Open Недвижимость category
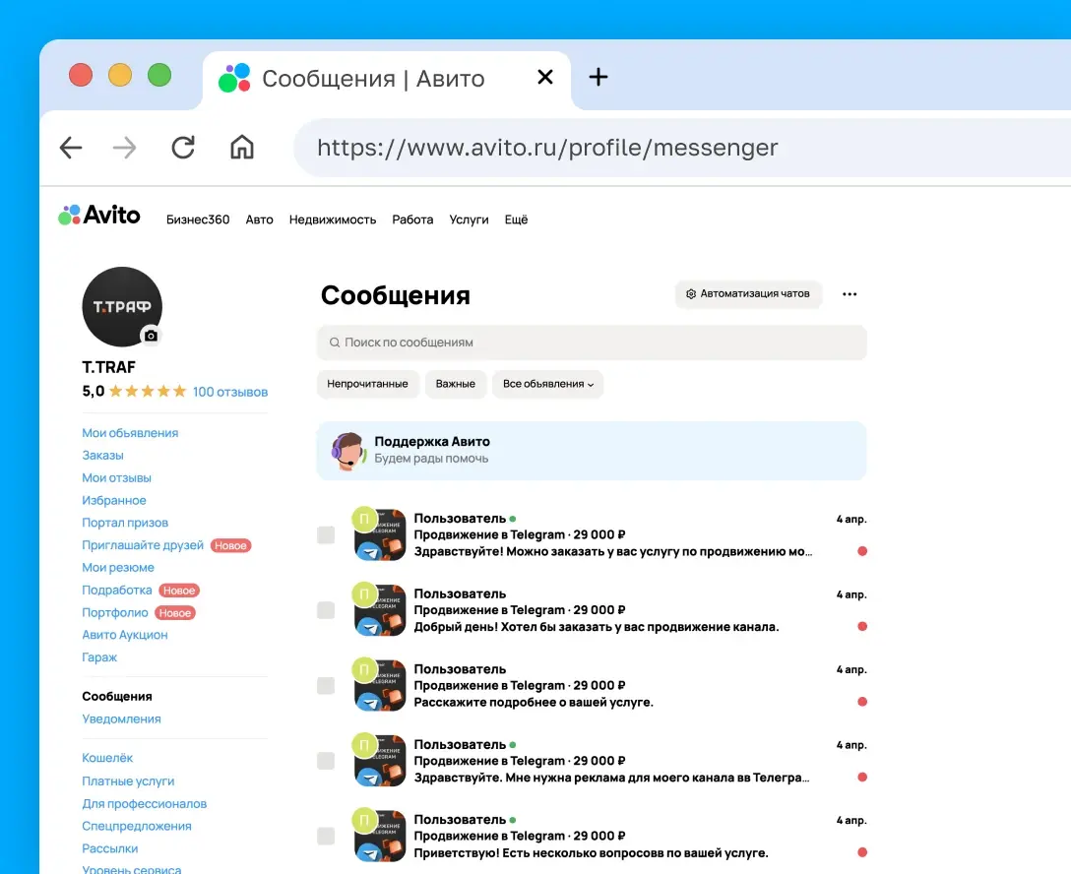Image resolution: width=1071 pixels, height=874 pixels. pos(333,219)
